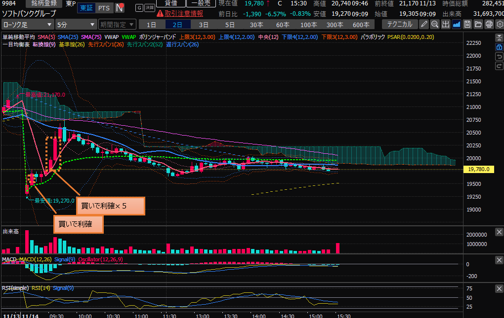The height and width of the screenshot is (318, 504).
Task: Open the news N icon
Action: (120, 8)
